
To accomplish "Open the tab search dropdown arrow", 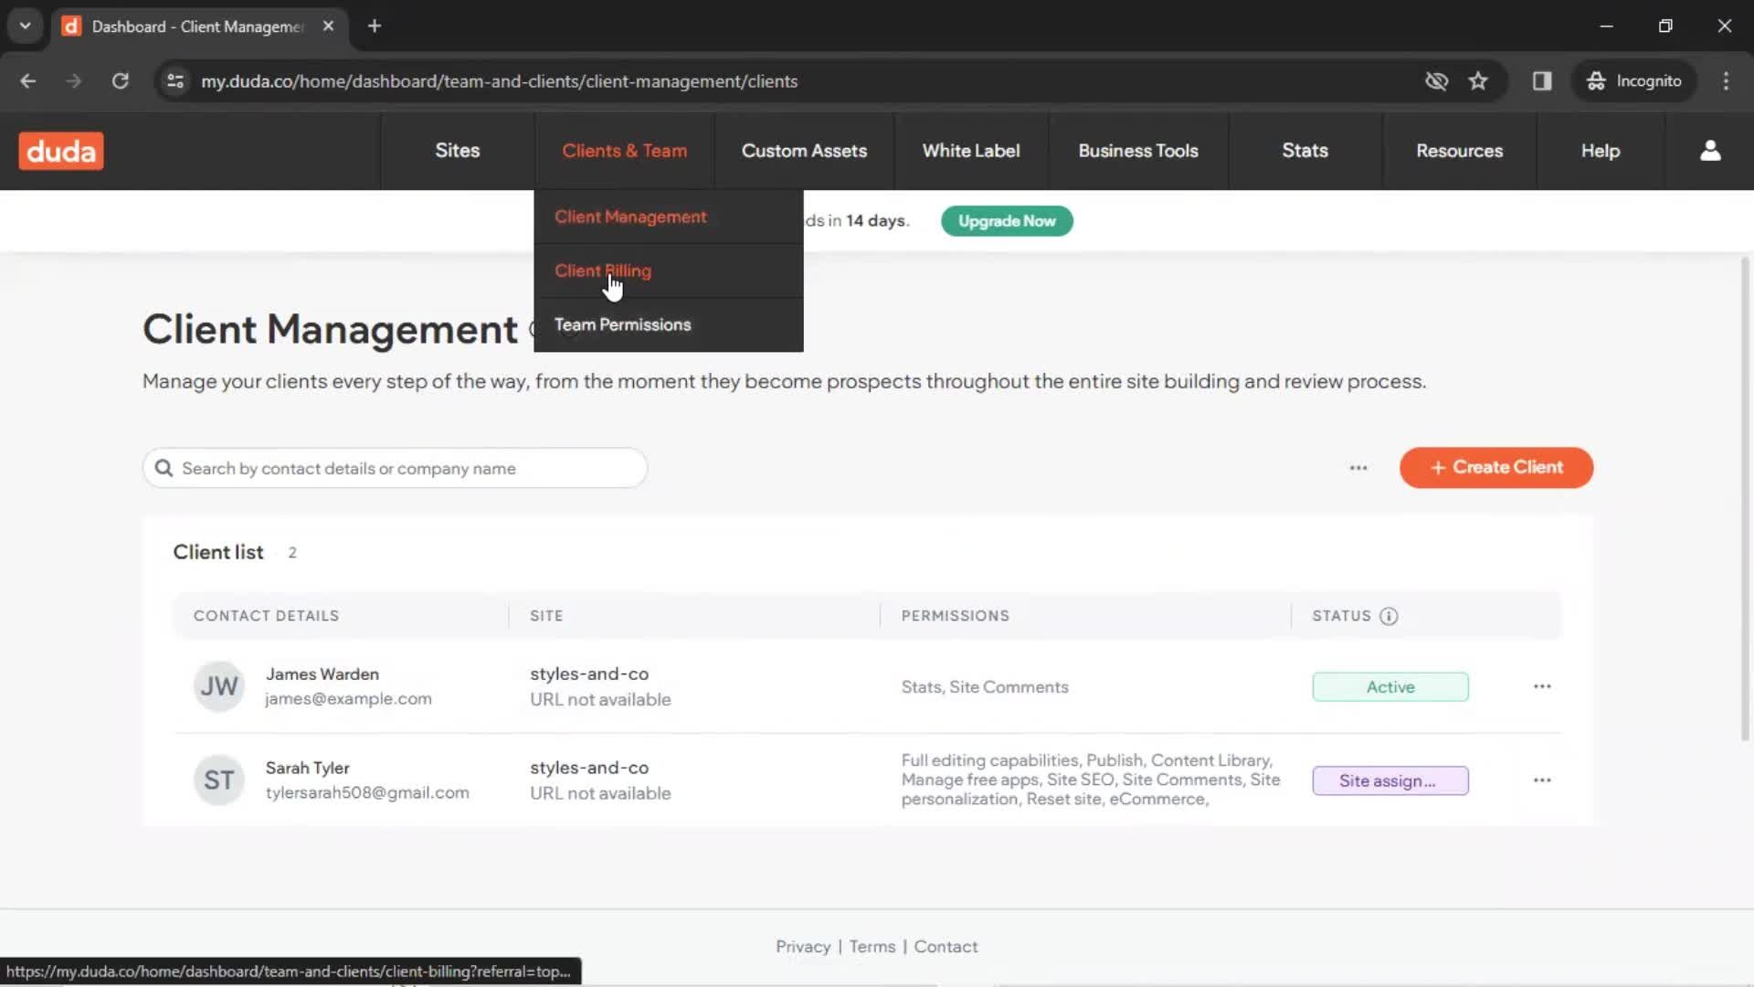I will point(25,27).
